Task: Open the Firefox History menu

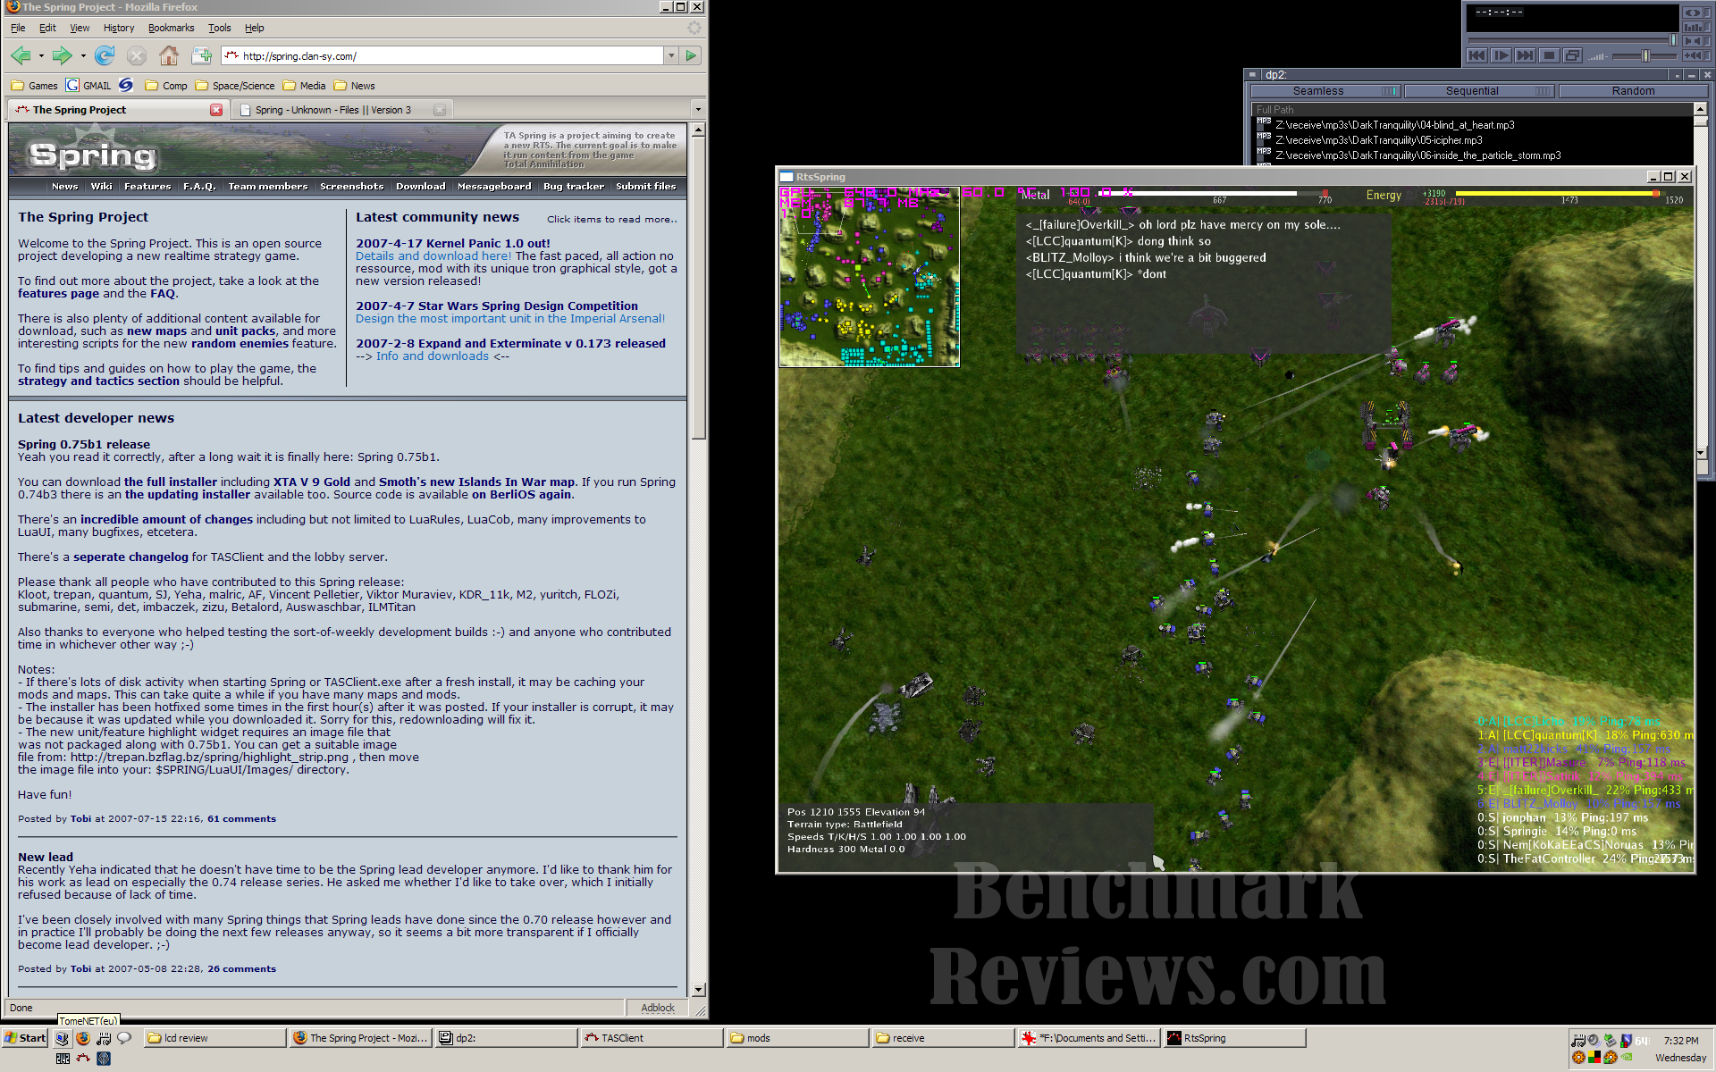Action: [118, 28]
